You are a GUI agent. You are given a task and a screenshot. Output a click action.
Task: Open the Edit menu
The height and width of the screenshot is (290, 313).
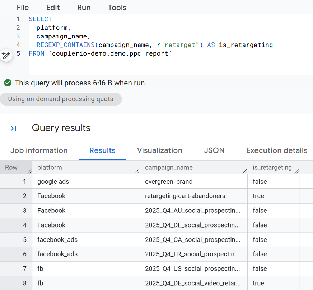[x=53, y=8]
